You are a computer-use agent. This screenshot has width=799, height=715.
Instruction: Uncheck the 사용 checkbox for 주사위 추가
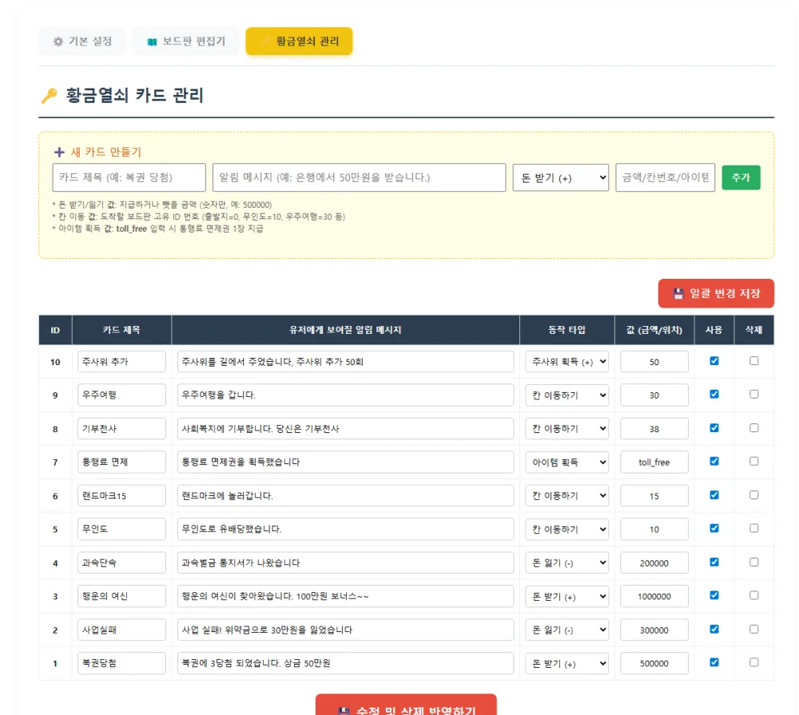click(x=714, y=361)
